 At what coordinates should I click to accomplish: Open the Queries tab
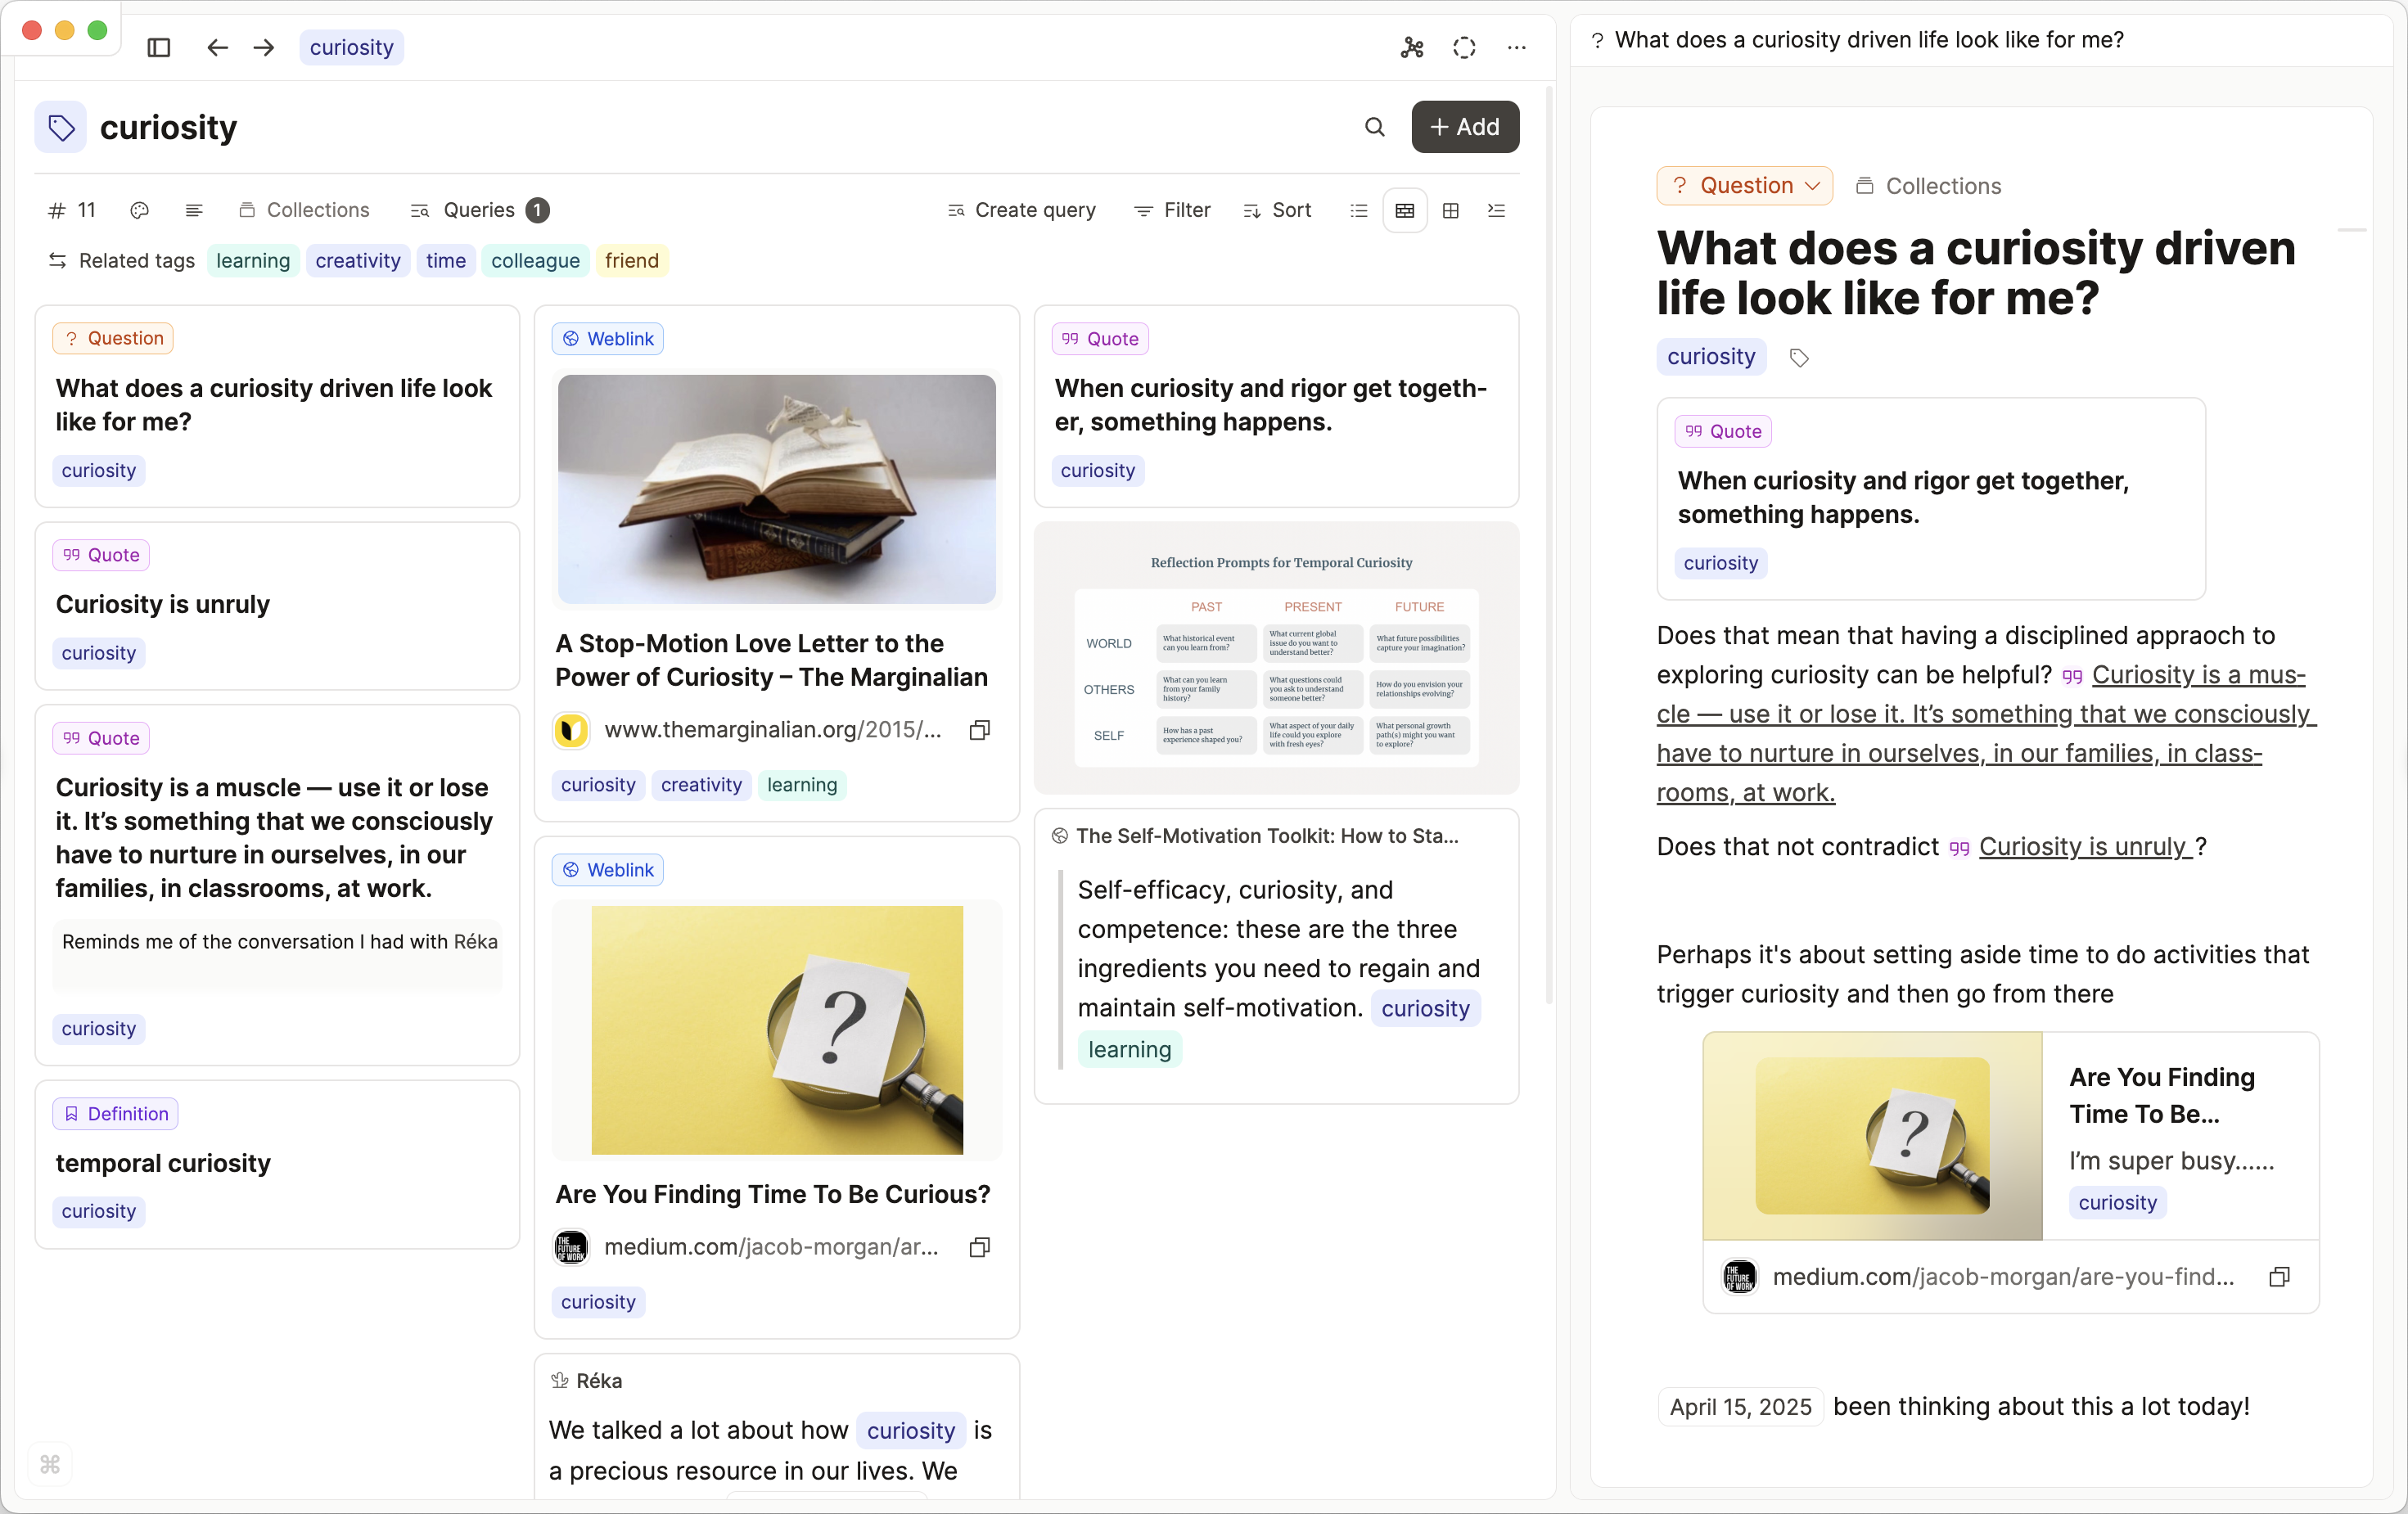point(479,210)
